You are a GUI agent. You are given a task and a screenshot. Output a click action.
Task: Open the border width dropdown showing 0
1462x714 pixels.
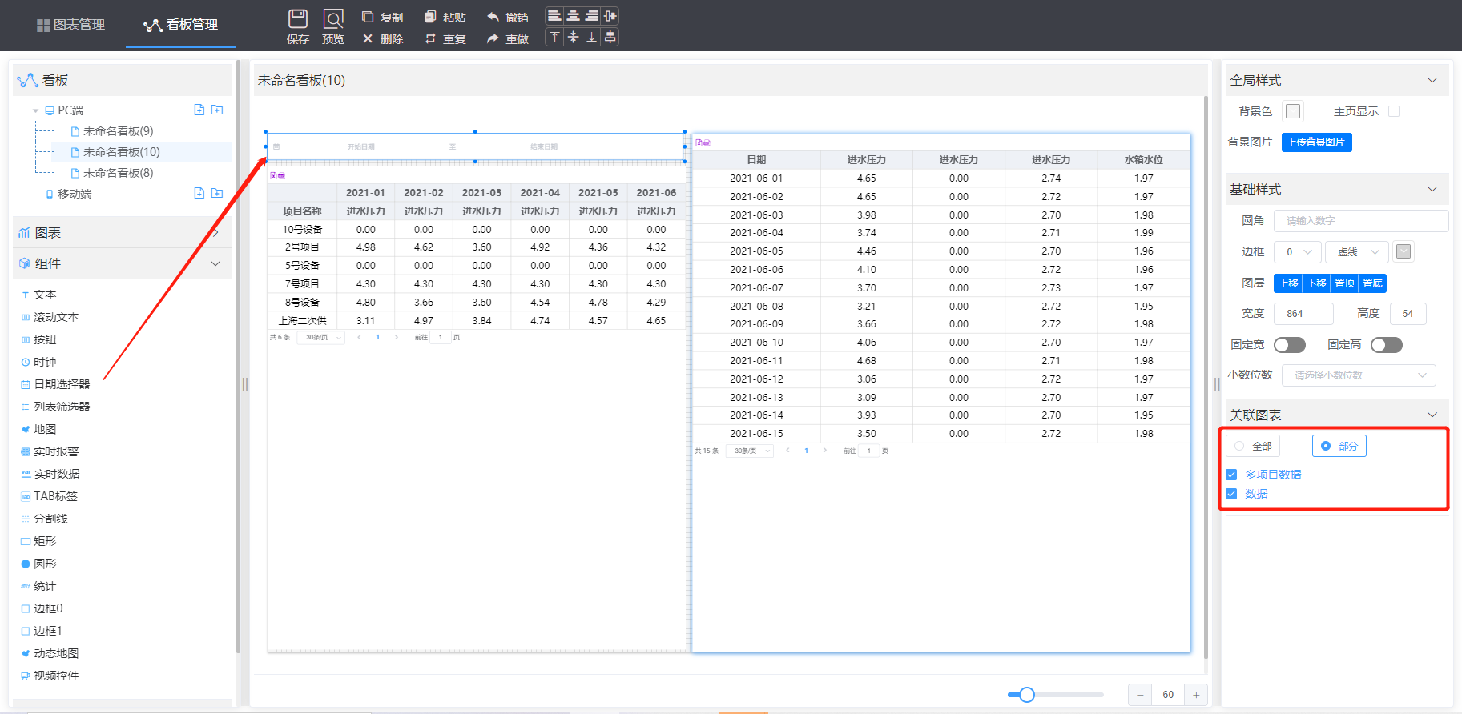1297,251
